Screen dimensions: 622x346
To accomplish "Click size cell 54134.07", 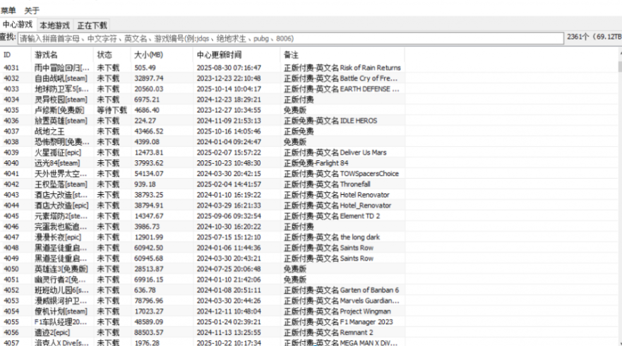I will [x=149, y=174].
